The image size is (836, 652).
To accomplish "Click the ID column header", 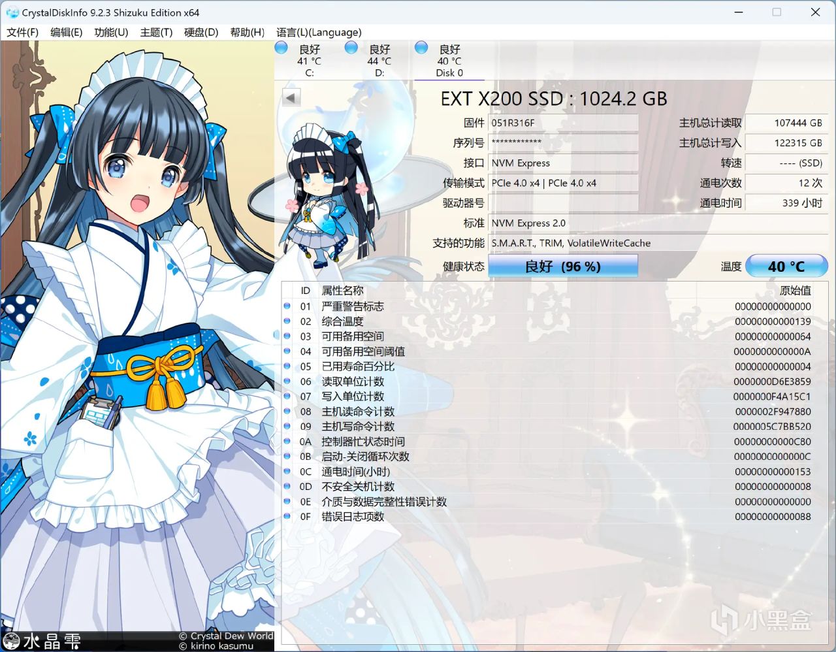I will tap(305, 291).
